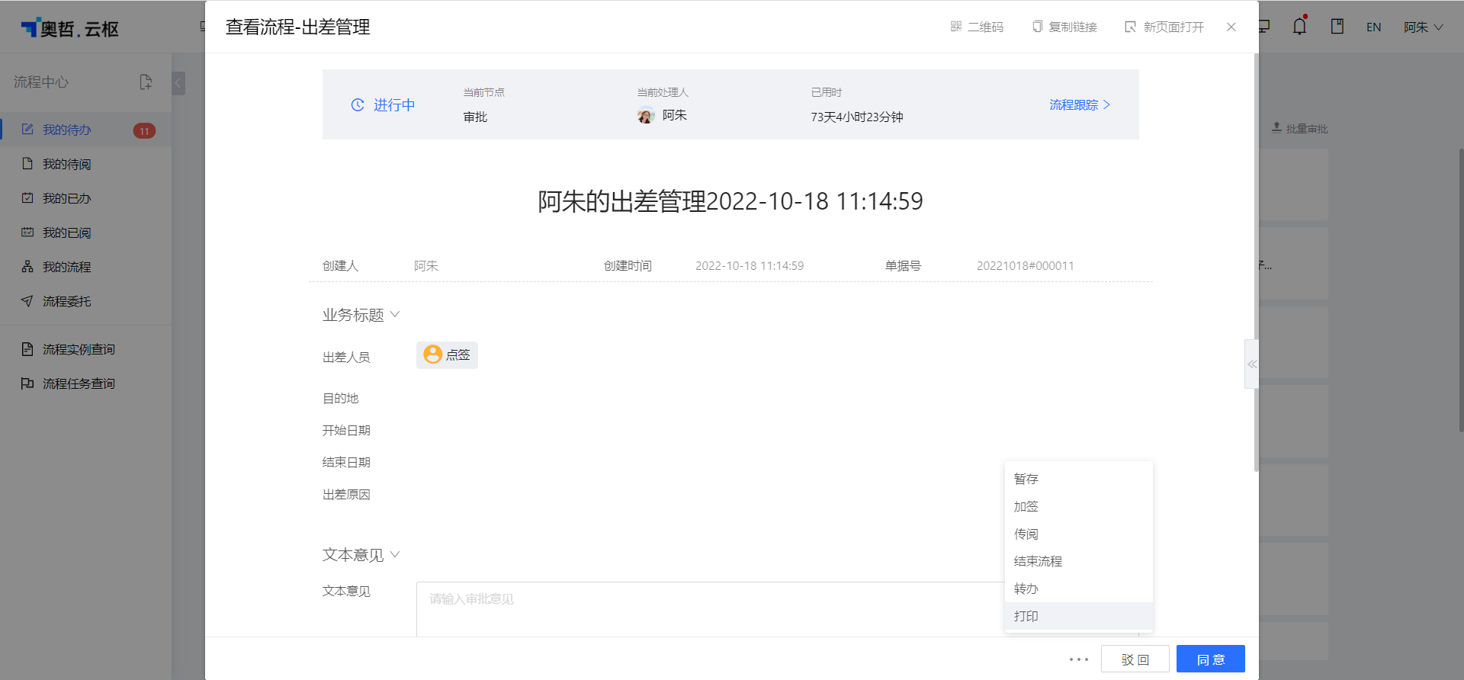Click the 流程任务查询 flag icon

[x=27, y=383]
